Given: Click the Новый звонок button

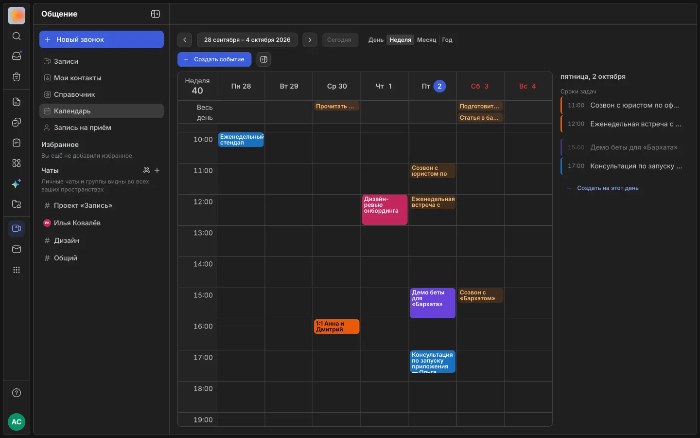Looking at the screenshot, I should 102,39.
